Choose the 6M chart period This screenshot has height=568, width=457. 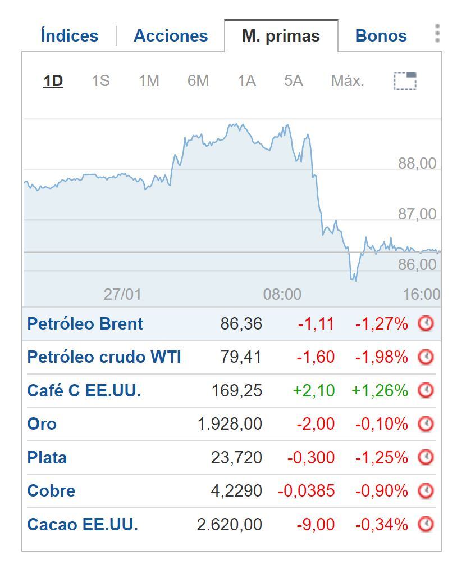(x=198, y=81)
